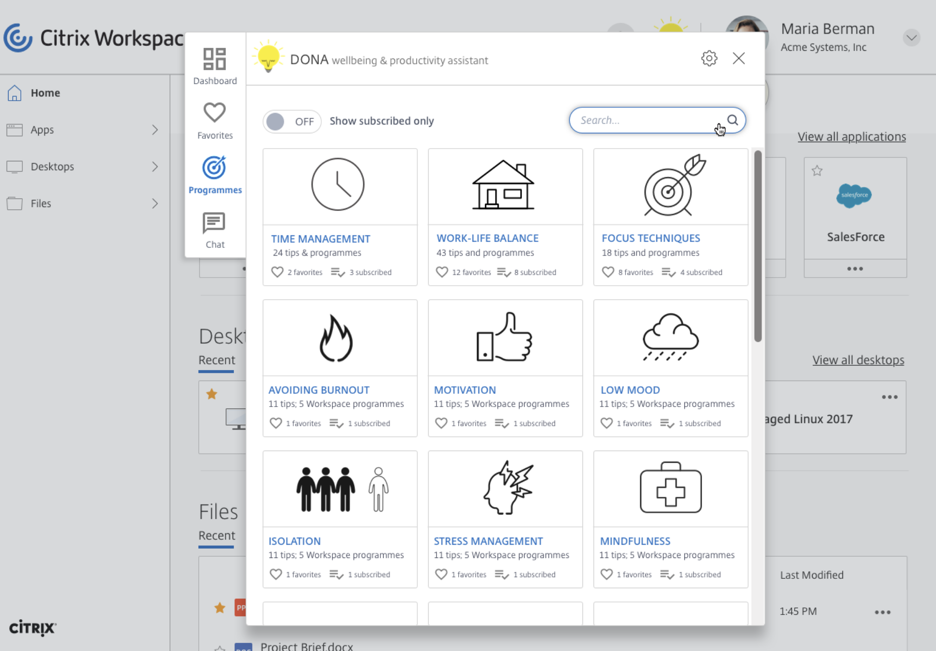Screen dimensions: 936x651
Task: Click the Citrix Workspace logo
Action: click(93, 38)
